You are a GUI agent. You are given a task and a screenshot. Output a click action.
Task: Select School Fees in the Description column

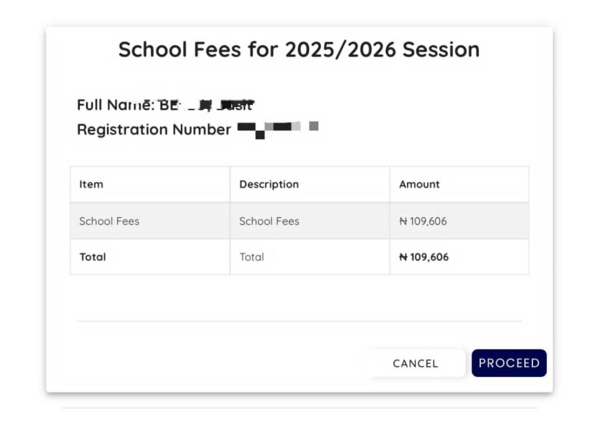click(x=269, y=221)
